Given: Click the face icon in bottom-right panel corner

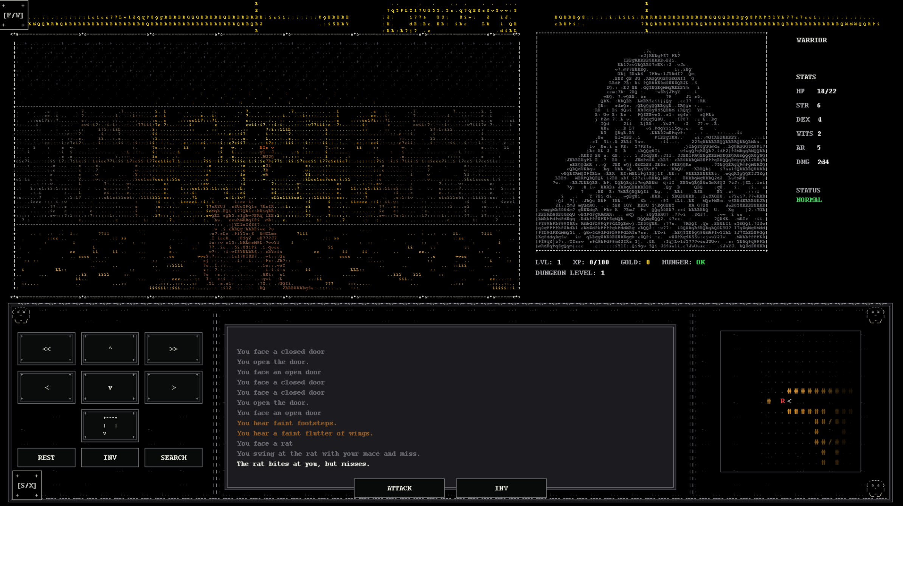Looking at the screenshot, I should pos(875,489).
